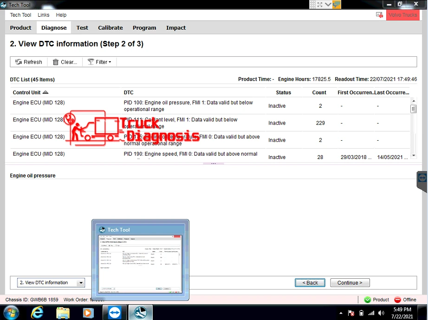Click first occurrence date 29/03/2018

point(356,157)
